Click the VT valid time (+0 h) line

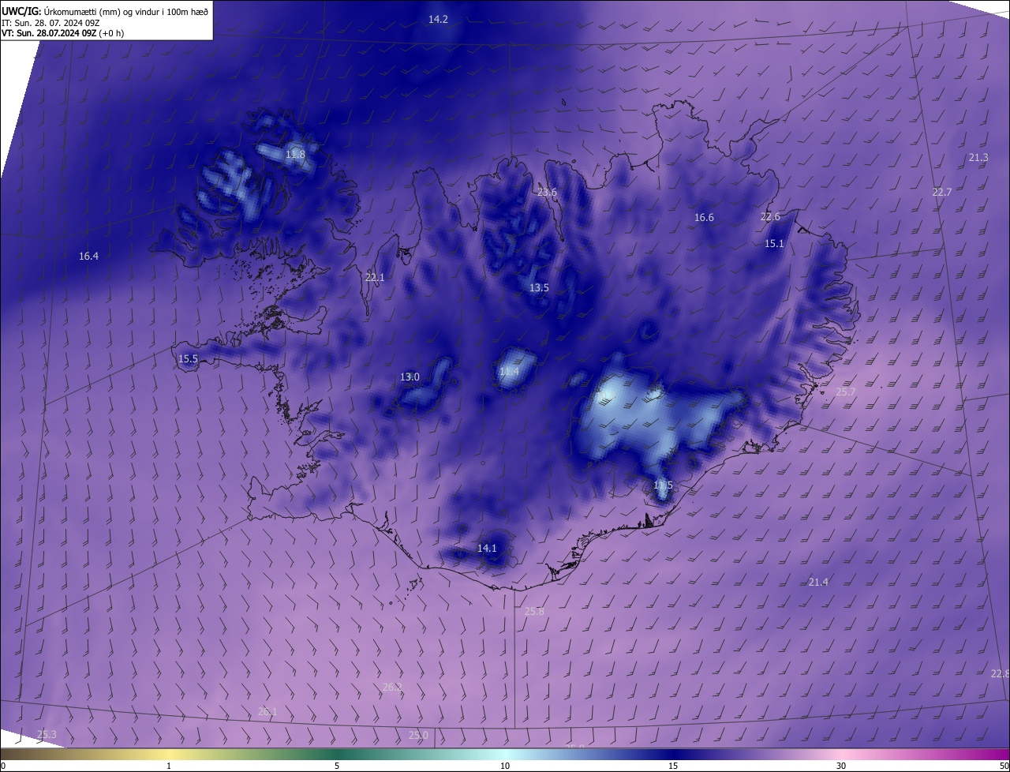(x=62, y=33)
